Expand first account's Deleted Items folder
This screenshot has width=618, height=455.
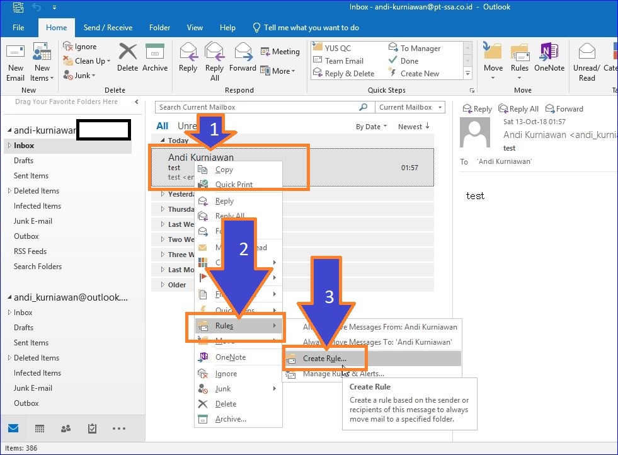[9, 191]
